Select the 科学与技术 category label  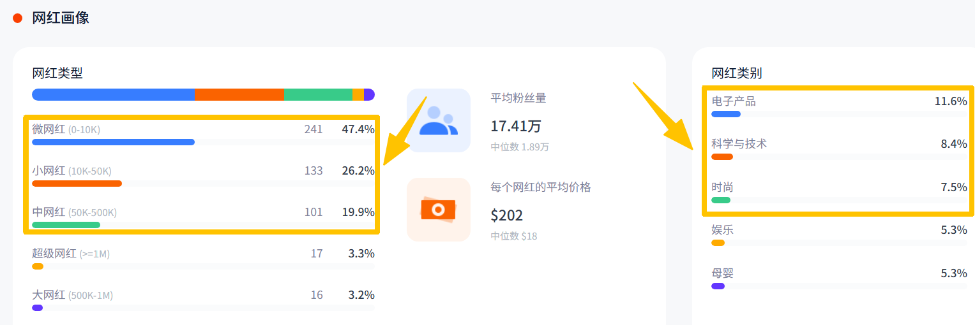[x=739, y=144]
